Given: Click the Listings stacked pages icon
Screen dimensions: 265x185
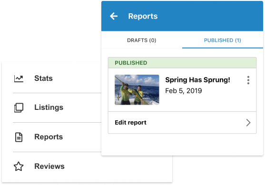Looking at the screenshot, I should (x=19, y=108).
